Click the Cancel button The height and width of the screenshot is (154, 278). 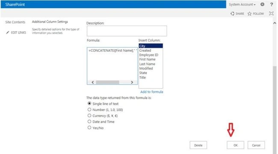256,145
